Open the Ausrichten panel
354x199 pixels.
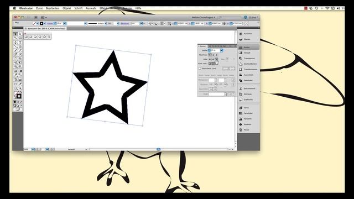(248, 75)
